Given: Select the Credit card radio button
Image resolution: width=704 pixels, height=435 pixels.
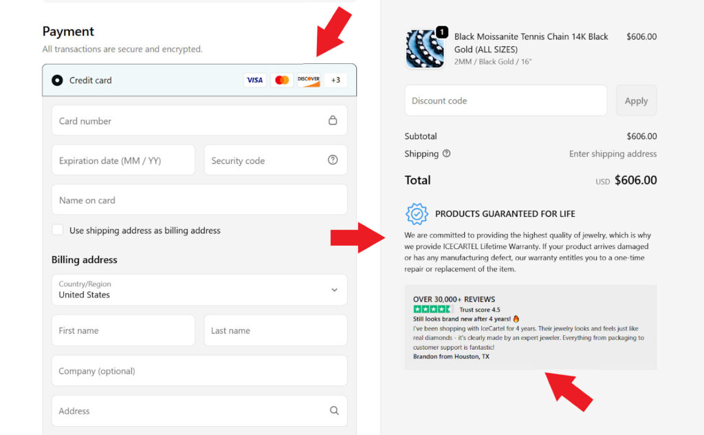Looking at the screenshot, I should tap(57, 81).
